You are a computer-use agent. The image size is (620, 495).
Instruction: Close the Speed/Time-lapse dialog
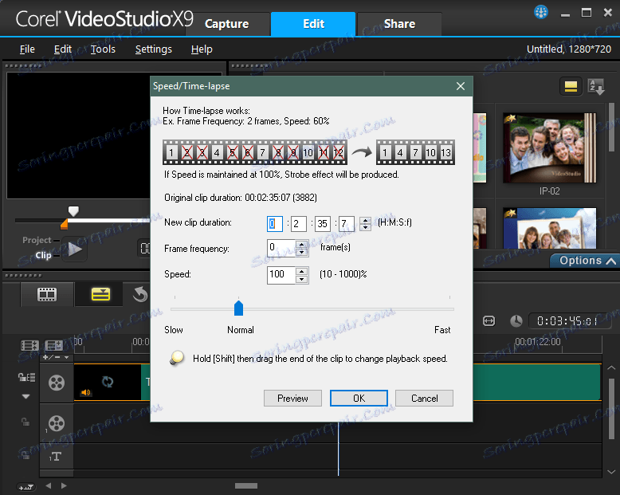[461, 86]
